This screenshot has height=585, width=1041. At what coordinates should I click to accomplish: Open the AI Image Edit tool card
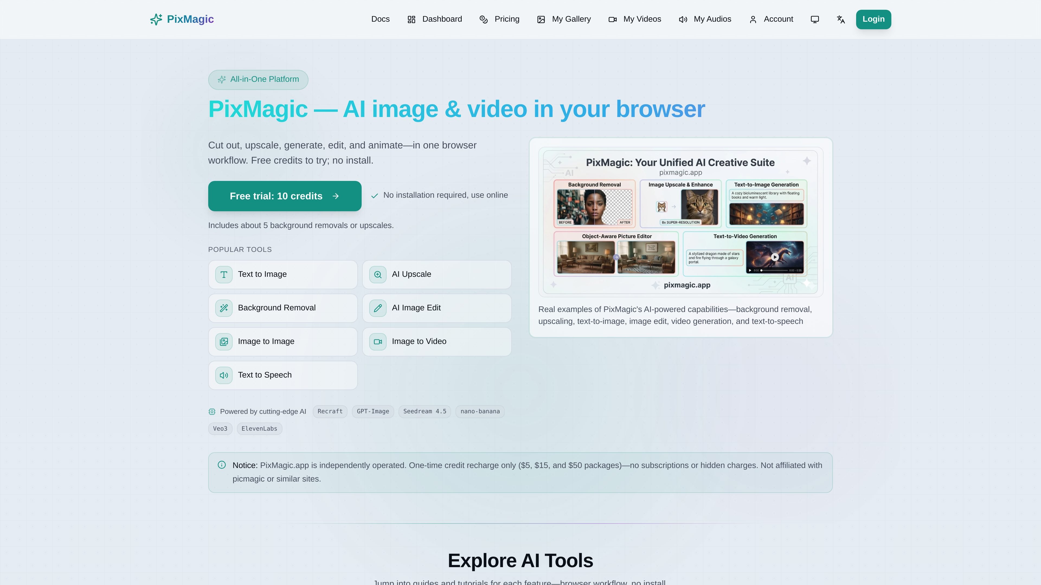tap(437, 308)
